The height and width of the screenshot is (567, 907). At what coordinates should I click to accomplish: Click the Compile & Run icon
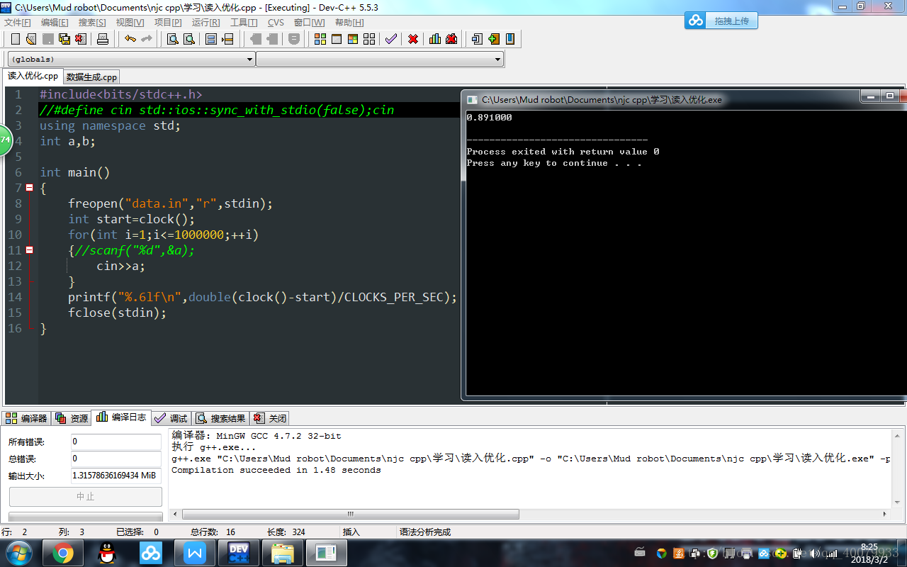353,39
